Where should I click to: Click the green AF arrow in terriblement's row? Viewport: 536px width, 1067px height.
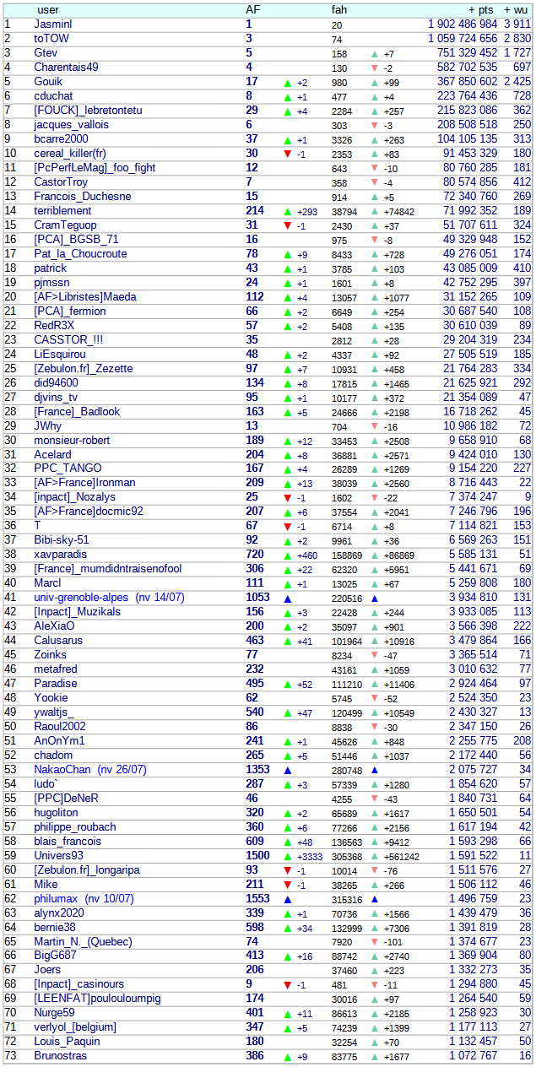288,211
